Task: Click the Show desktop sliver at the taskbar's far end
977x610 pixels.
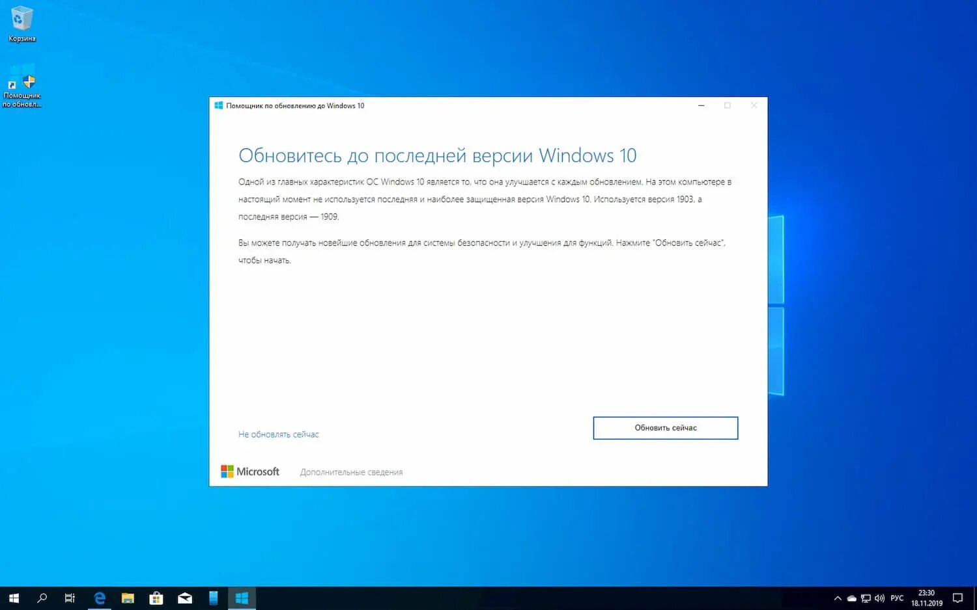Action: (974, 598)
